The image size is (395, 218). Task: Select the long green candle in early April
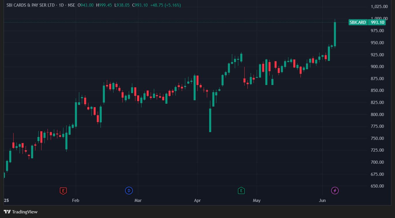click(x=210, y=120)
